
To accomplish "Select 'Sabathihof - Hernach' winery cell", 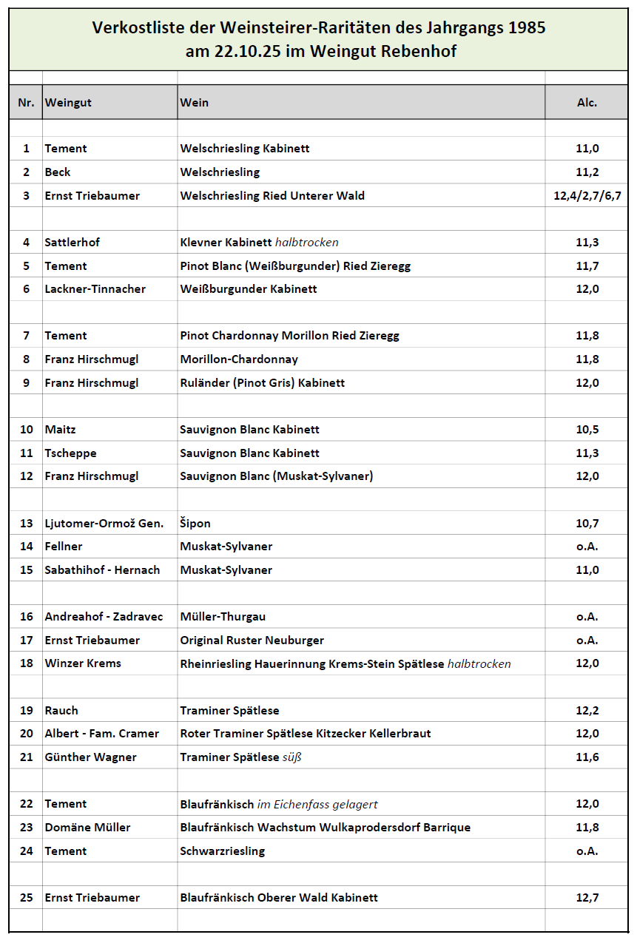I will coord(102,570).
